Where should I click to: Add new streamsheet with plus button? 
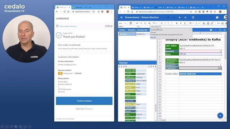220,115
